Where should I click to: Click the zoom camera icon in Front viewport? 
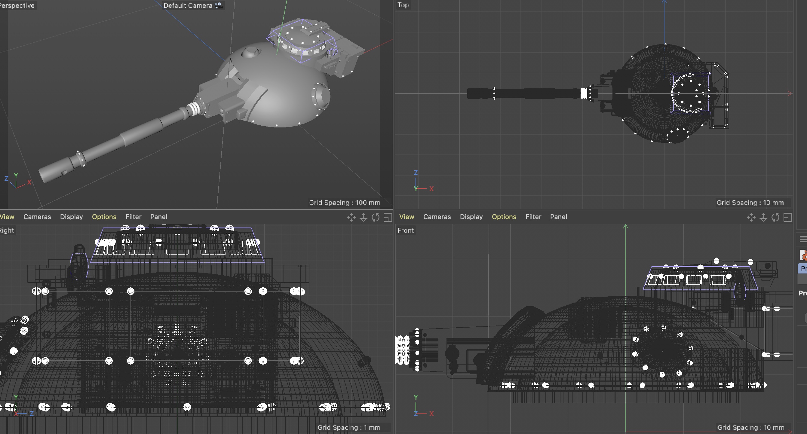point(763,217)
